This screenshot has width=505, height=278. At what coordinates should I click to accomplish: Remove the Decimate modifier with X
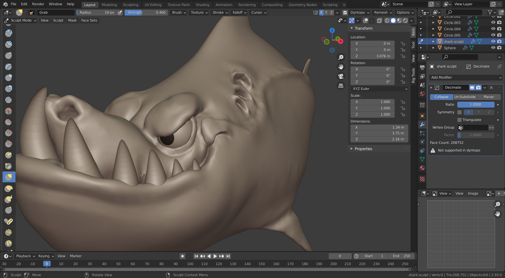[x=491, y=88]
